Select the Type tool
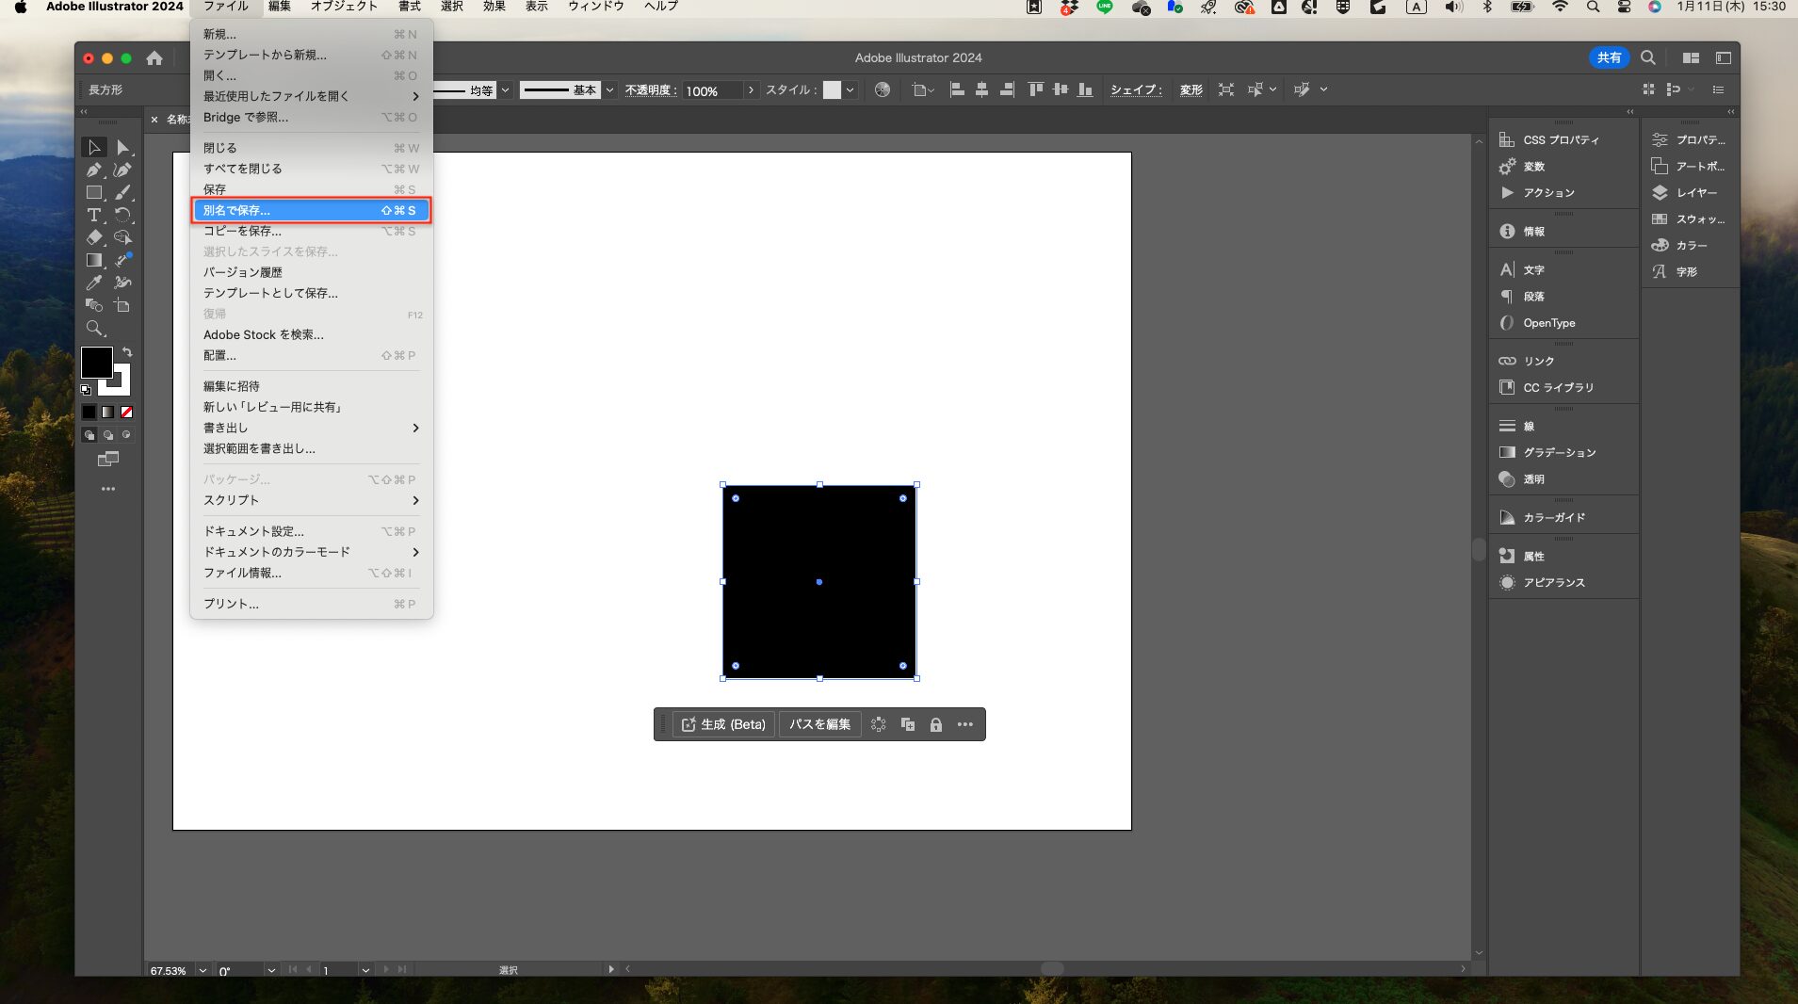Image resolution: width=1798 pixels, height=1004 pixels. pos(93,215)
